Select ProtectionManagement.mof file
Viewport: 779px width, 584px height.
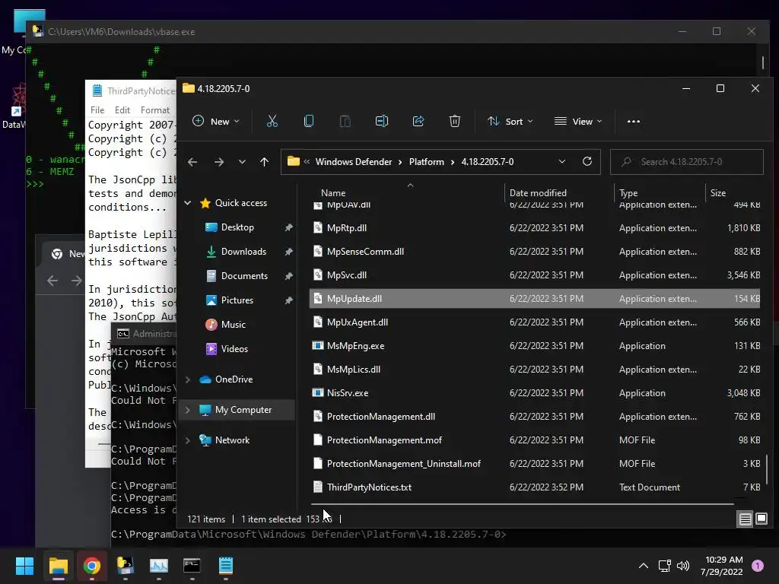535,440
